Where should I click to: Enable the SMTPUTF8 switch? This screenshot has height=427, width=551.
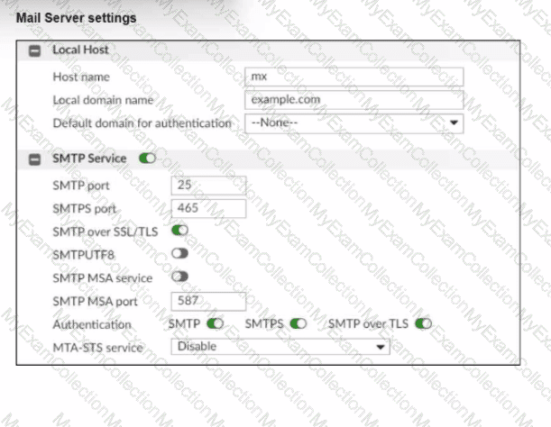pos(179,254)
